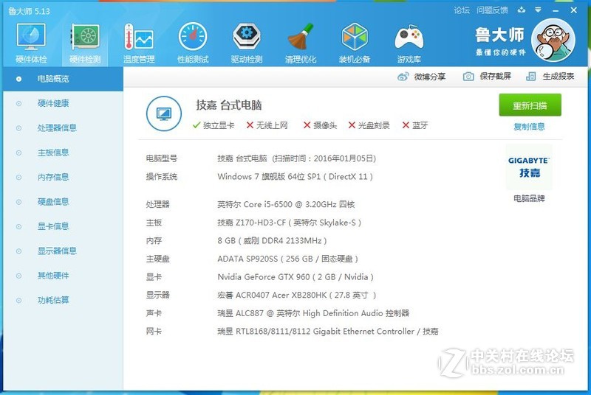Open the 问题反馈 feedback link
The width and height of the screenshot is (591, 395).
[x=492, y=10]
